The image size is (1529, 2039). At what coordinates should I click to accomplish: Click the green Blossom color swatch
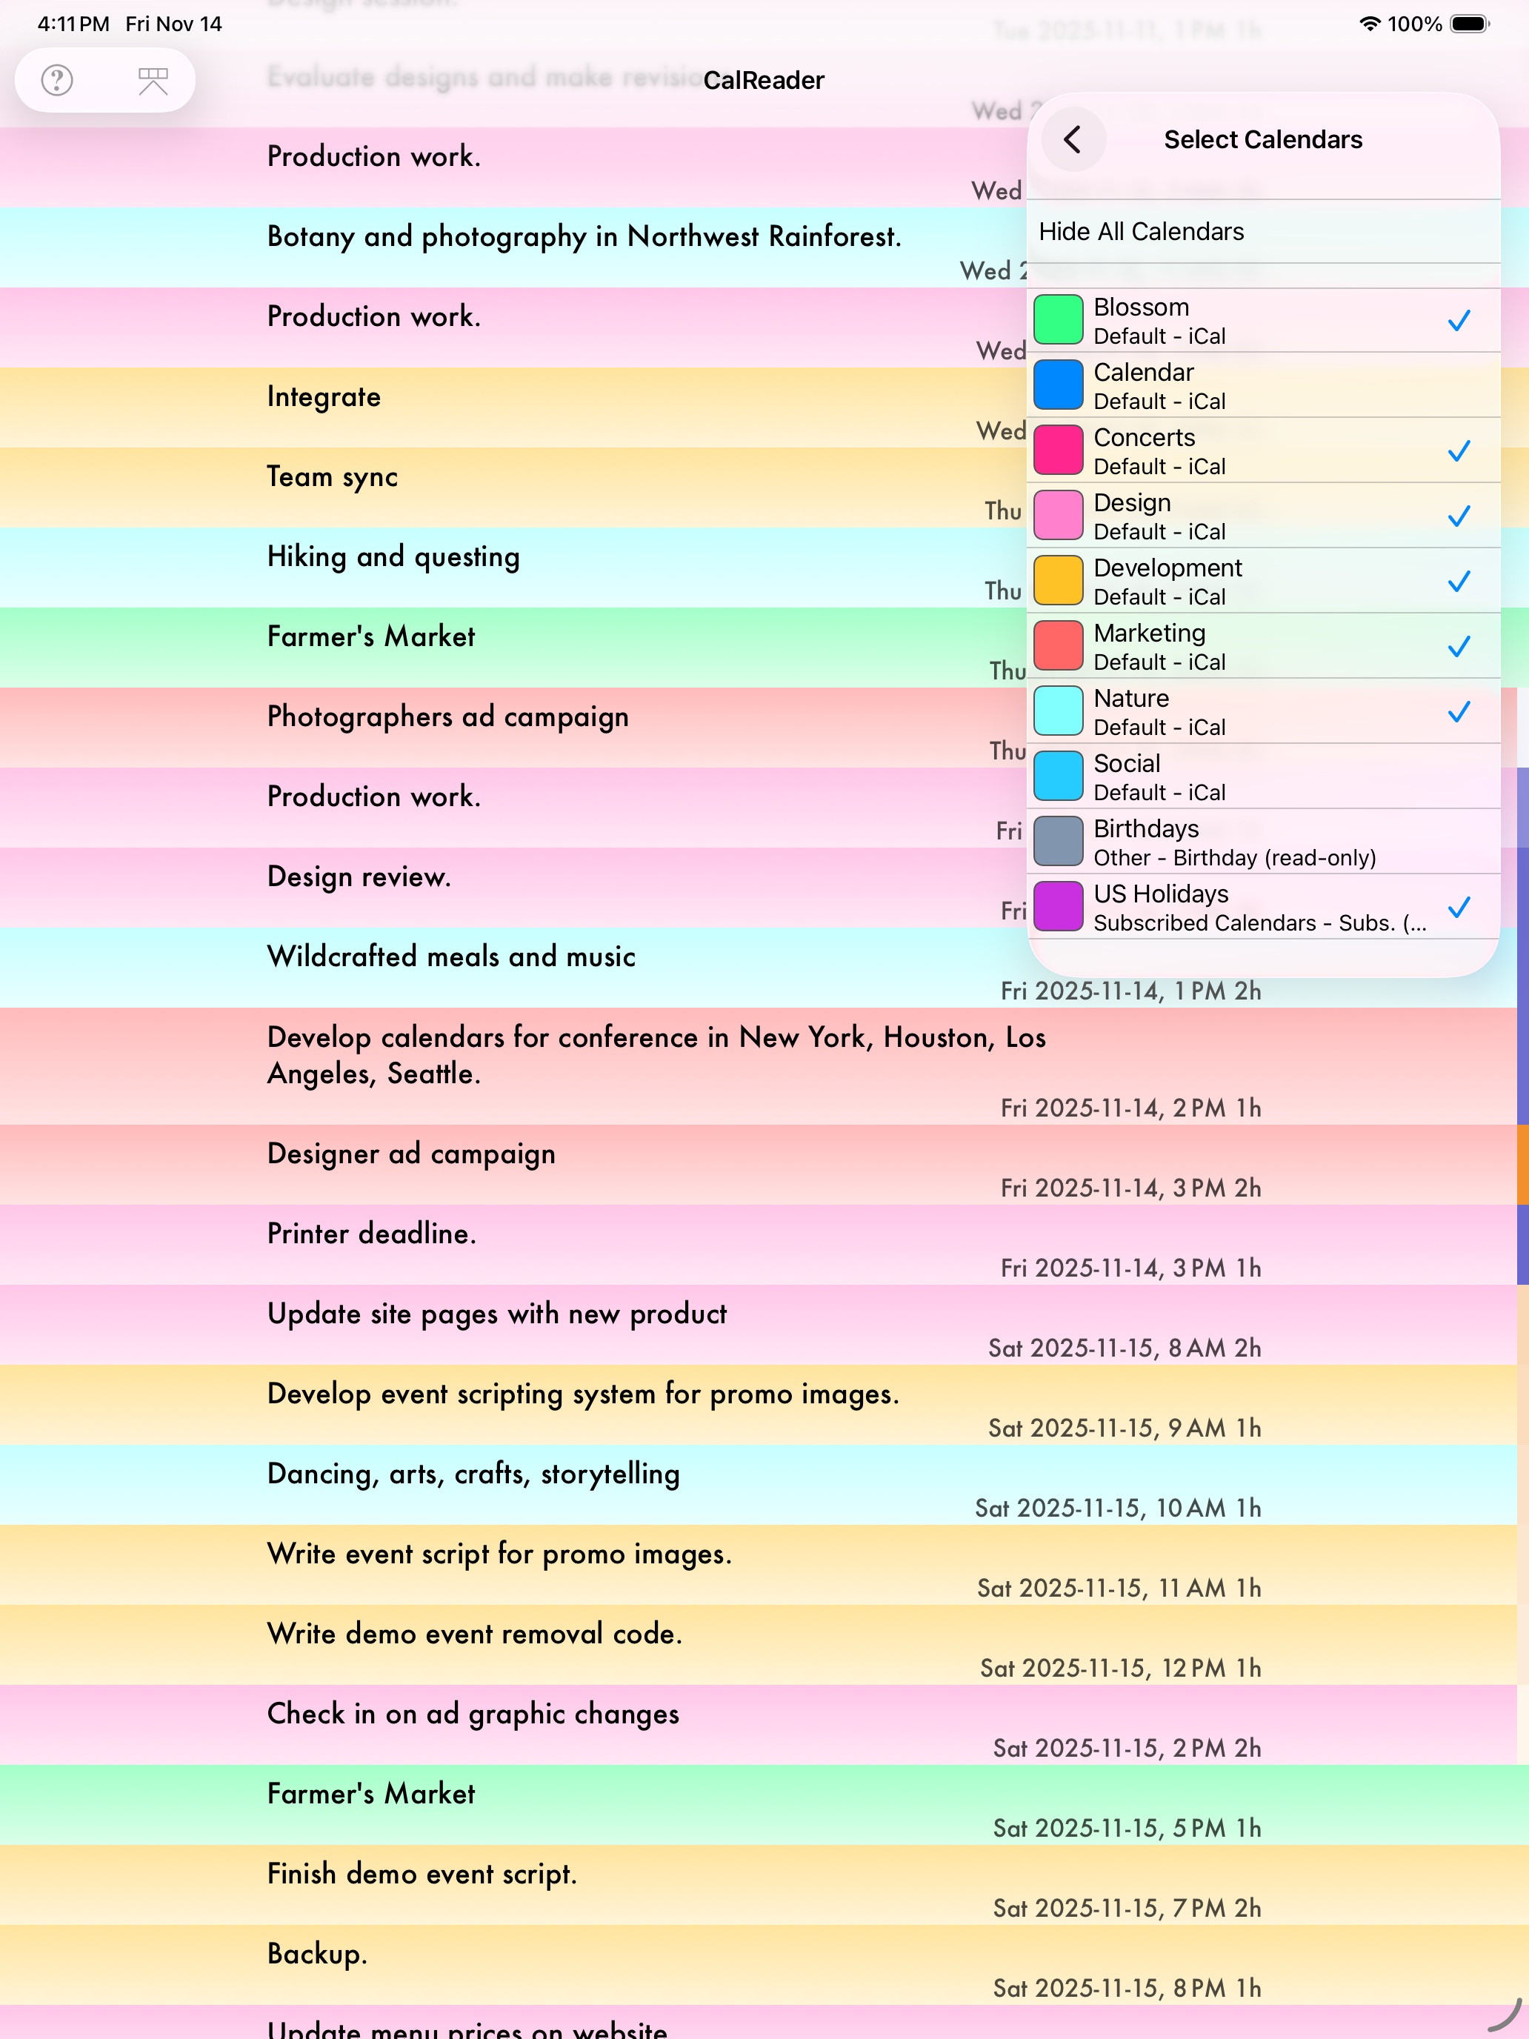point(1058,320)
